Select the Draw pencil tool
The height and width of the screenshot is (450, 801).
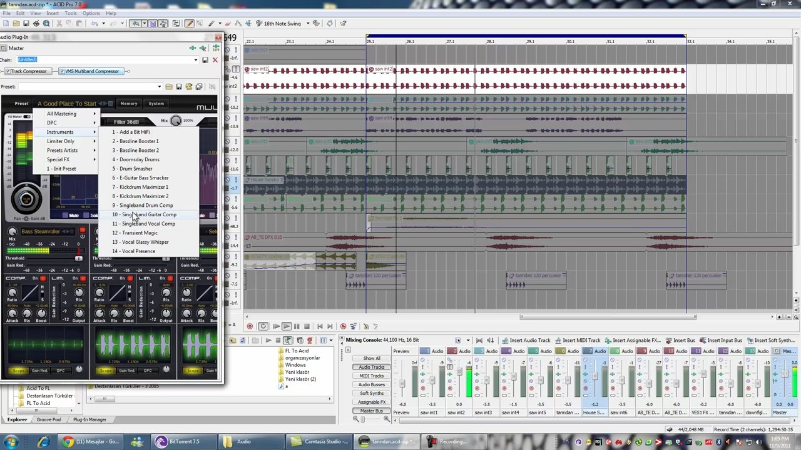tap(190, 23)
